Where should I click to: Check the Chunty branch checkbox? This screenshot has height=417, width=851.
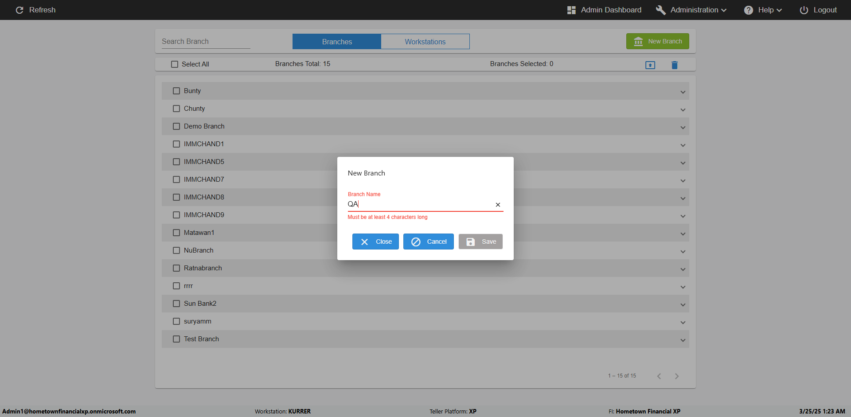point(176,109)
